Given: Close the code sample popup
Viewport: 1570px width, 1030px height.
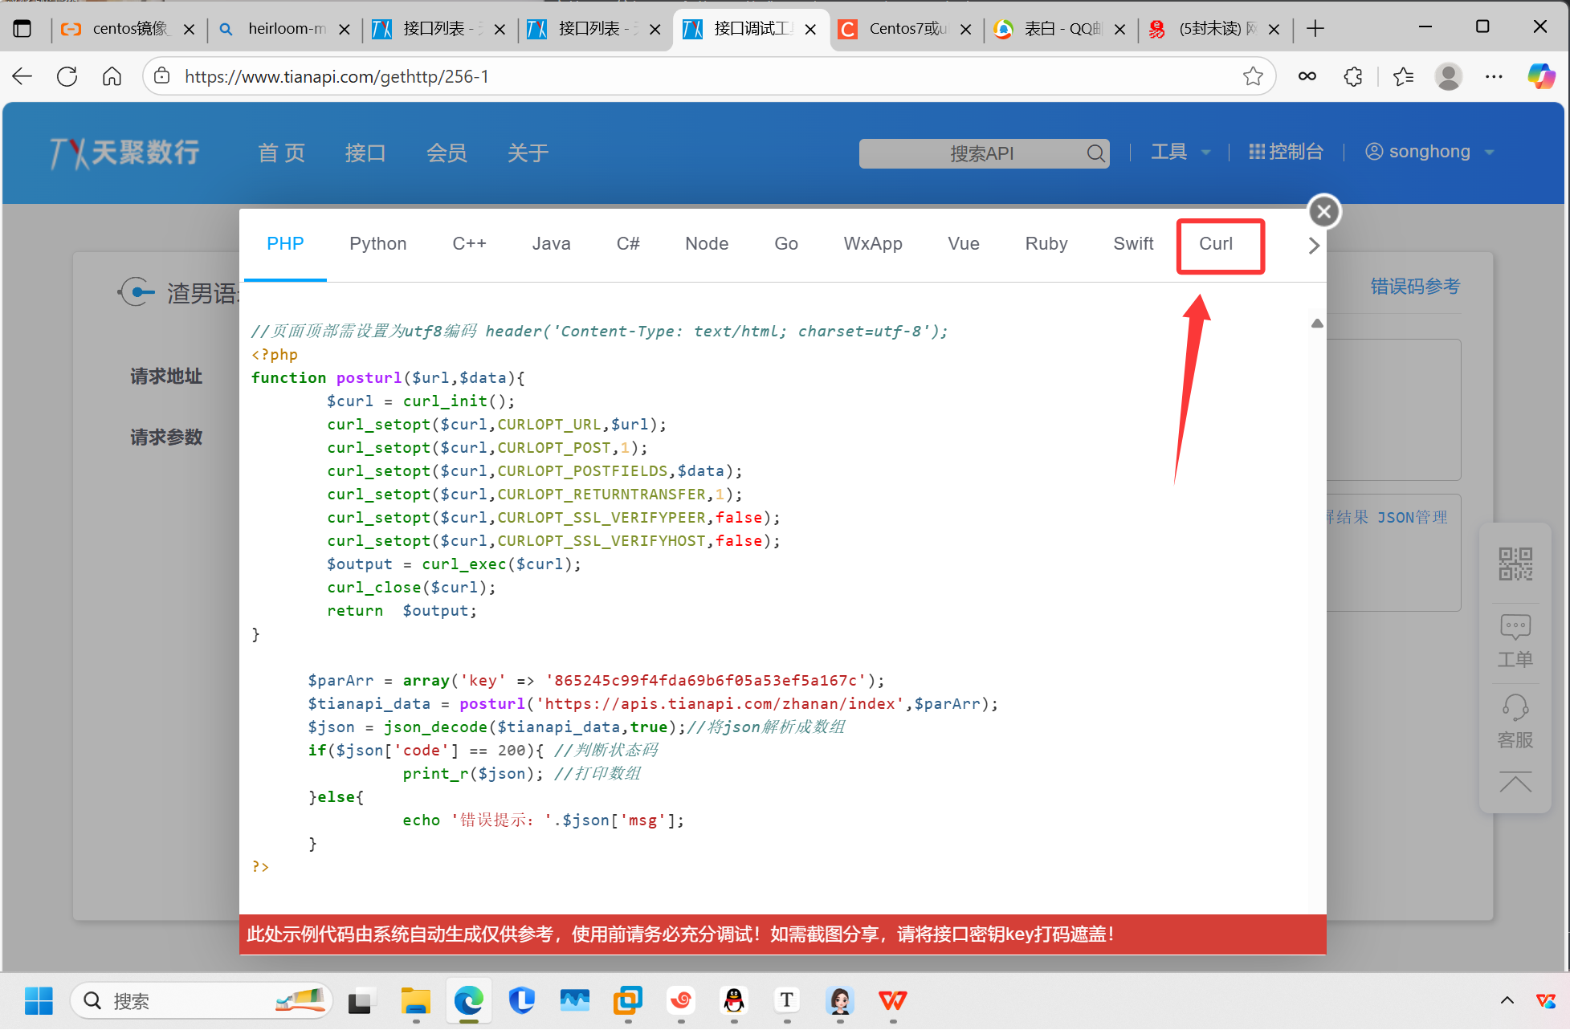Looking at the screenshot, I should click(x=1324, y=212).
